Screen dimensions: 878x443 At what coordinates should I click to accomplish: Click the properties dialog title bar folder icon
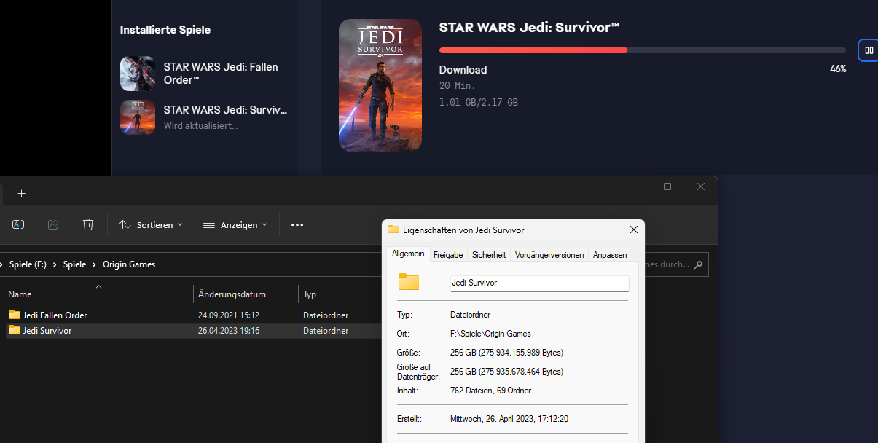[x=393, y=230]
